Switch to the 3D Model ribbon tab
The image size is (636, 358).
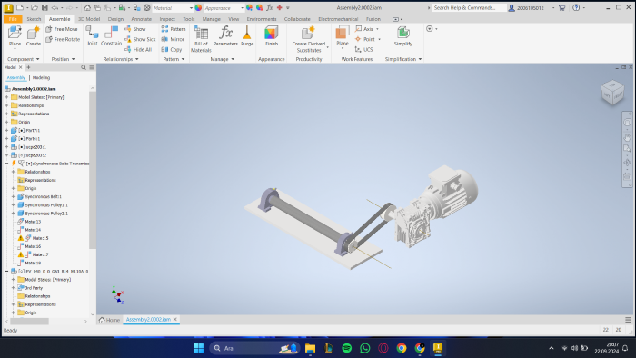[x=89, y=19]
